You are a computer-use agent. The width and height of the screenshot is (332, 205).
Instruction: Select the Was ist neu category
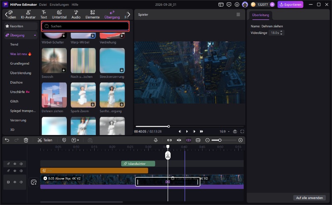point(20,54)
